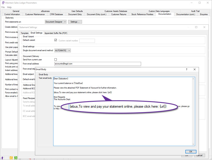Toggle the Default variant checkbox

click(56, 40)
